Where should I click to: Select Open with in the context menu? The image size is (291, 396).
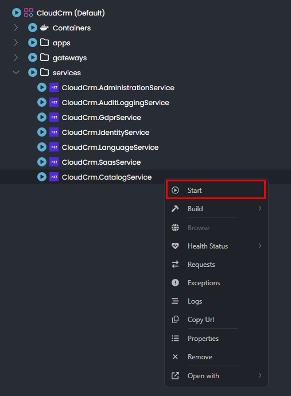216,376
